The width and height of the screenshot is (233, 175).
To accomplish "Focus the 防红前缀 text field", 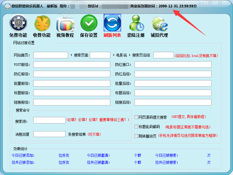I will pos(72,74).
